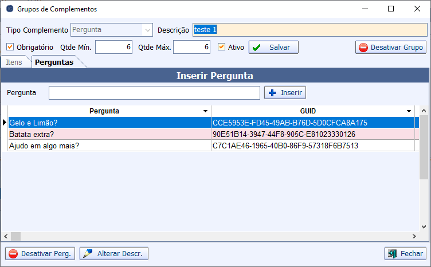Screen dimensions: 431x267
Task: Click the pencil Alterar Descr. icon
Action: (88, 254)
